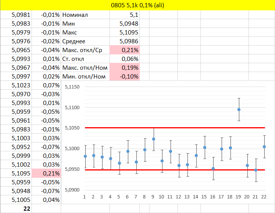
Task: Select the nominal value cell 5,1
Action: (124, 15)
